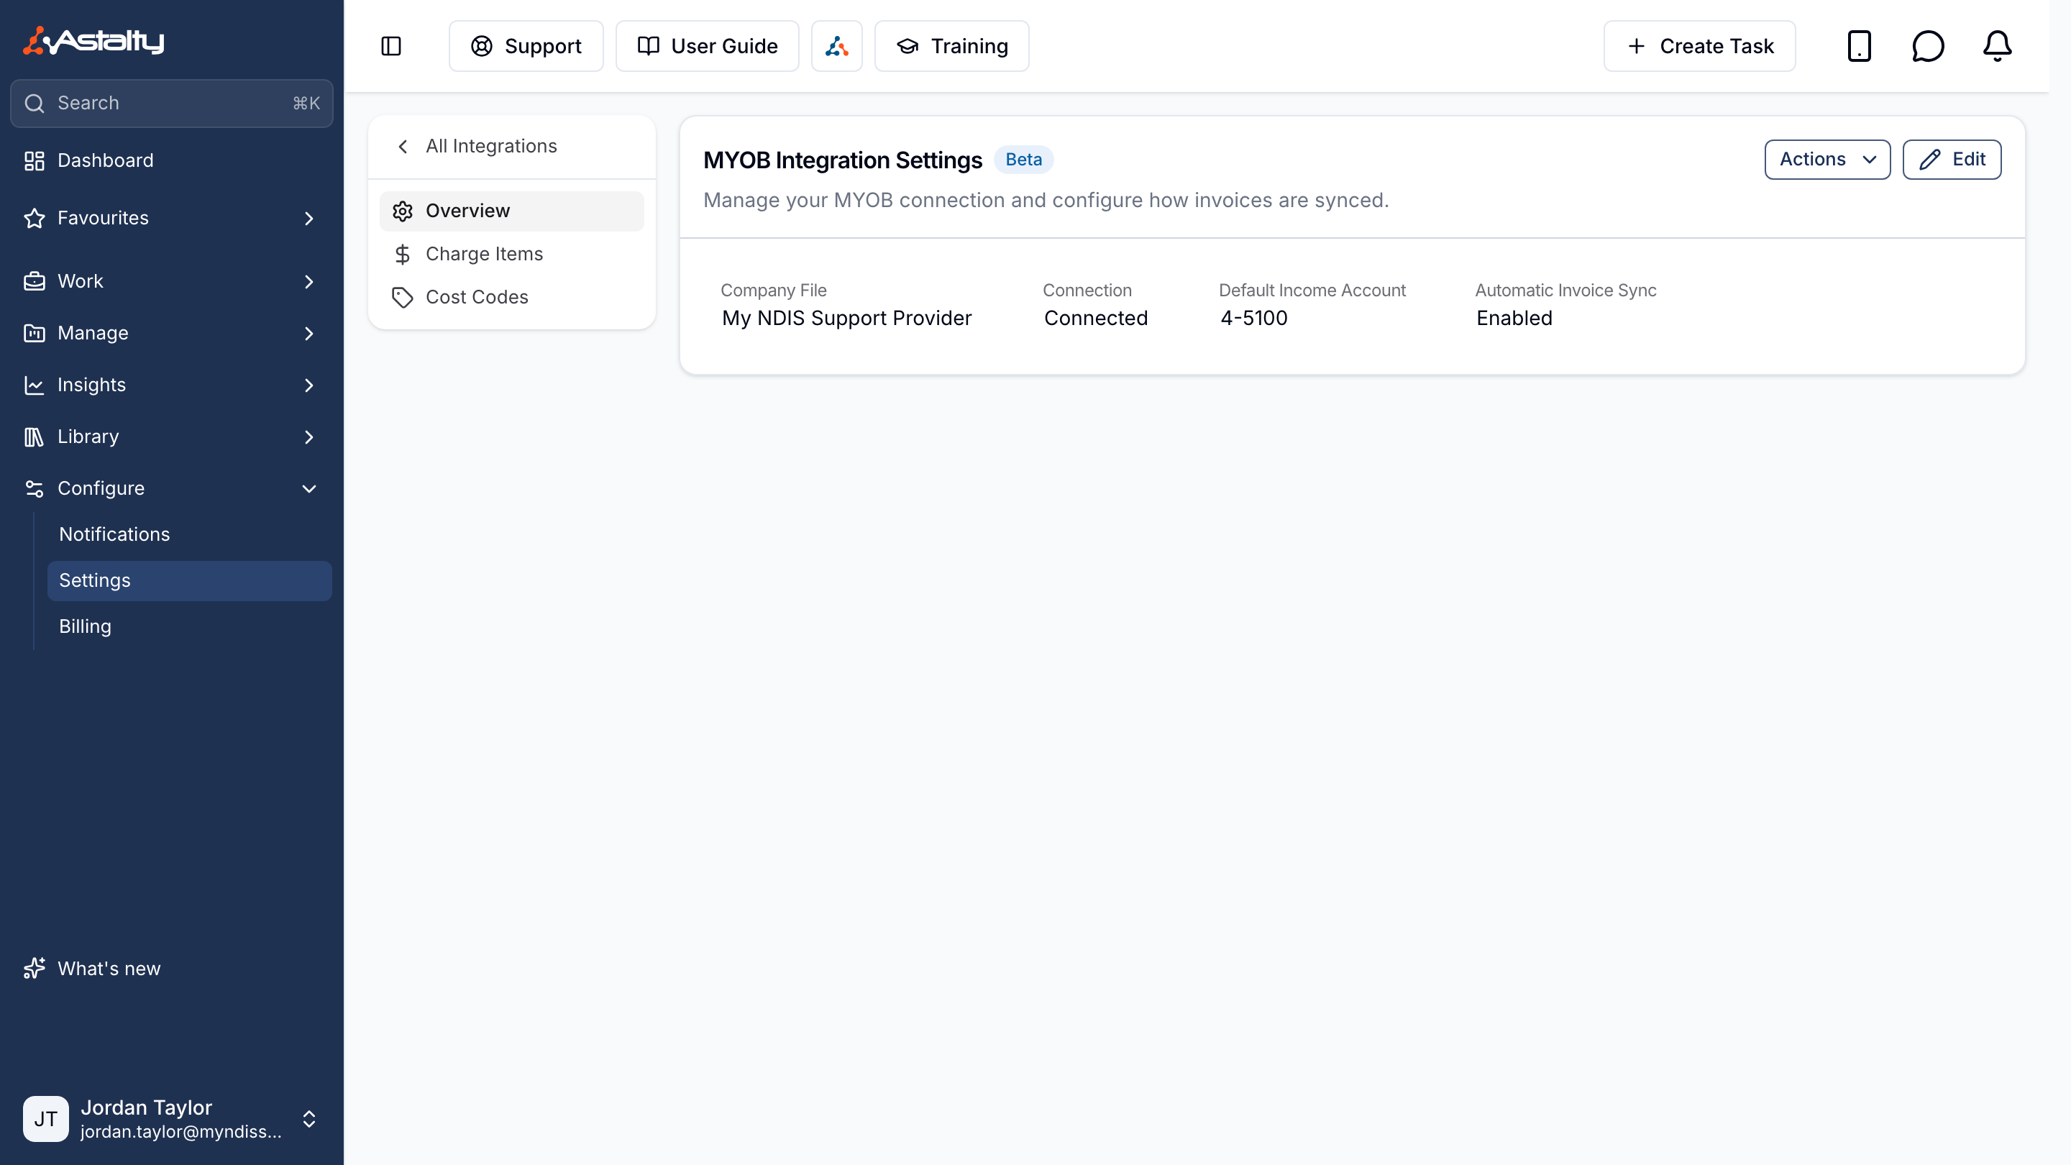Open the user account switcher arrows
The width and height of the screenshot is (2071, 1165).
click(308, 1118)
